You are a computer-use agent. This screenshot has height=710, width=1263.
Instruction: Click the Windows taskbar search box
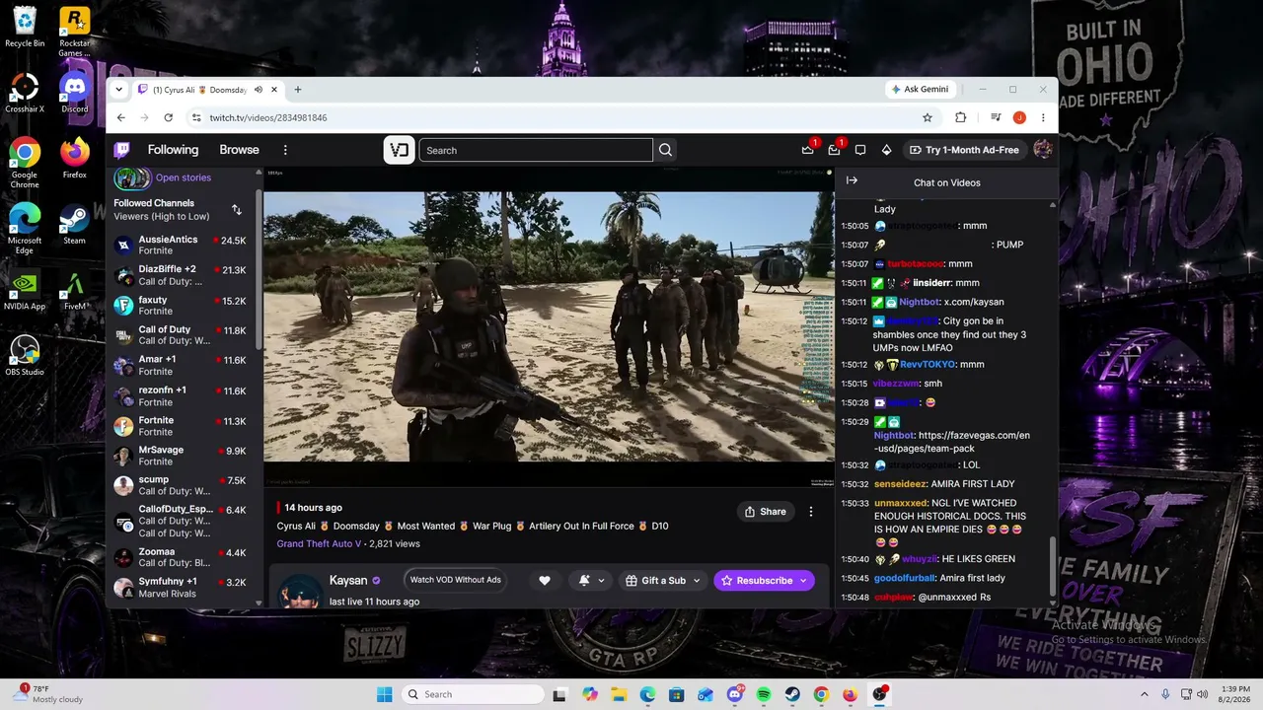pyautogui.click(x=472, y=694)
